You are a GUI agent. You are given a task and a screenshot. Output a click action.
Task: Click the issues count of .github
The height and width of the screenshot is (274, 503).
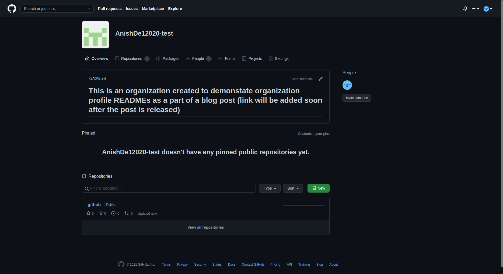(115, 213)
